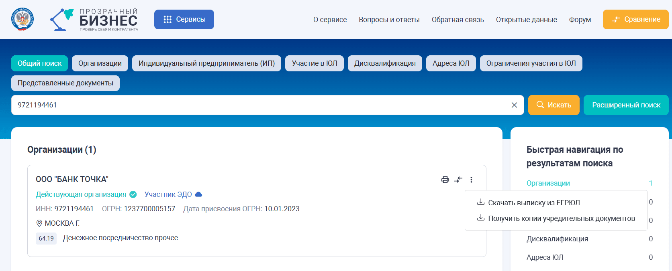Toggle the three-dots menu on organization card
The image size is (672, 271).
click(x=471, y=180)
